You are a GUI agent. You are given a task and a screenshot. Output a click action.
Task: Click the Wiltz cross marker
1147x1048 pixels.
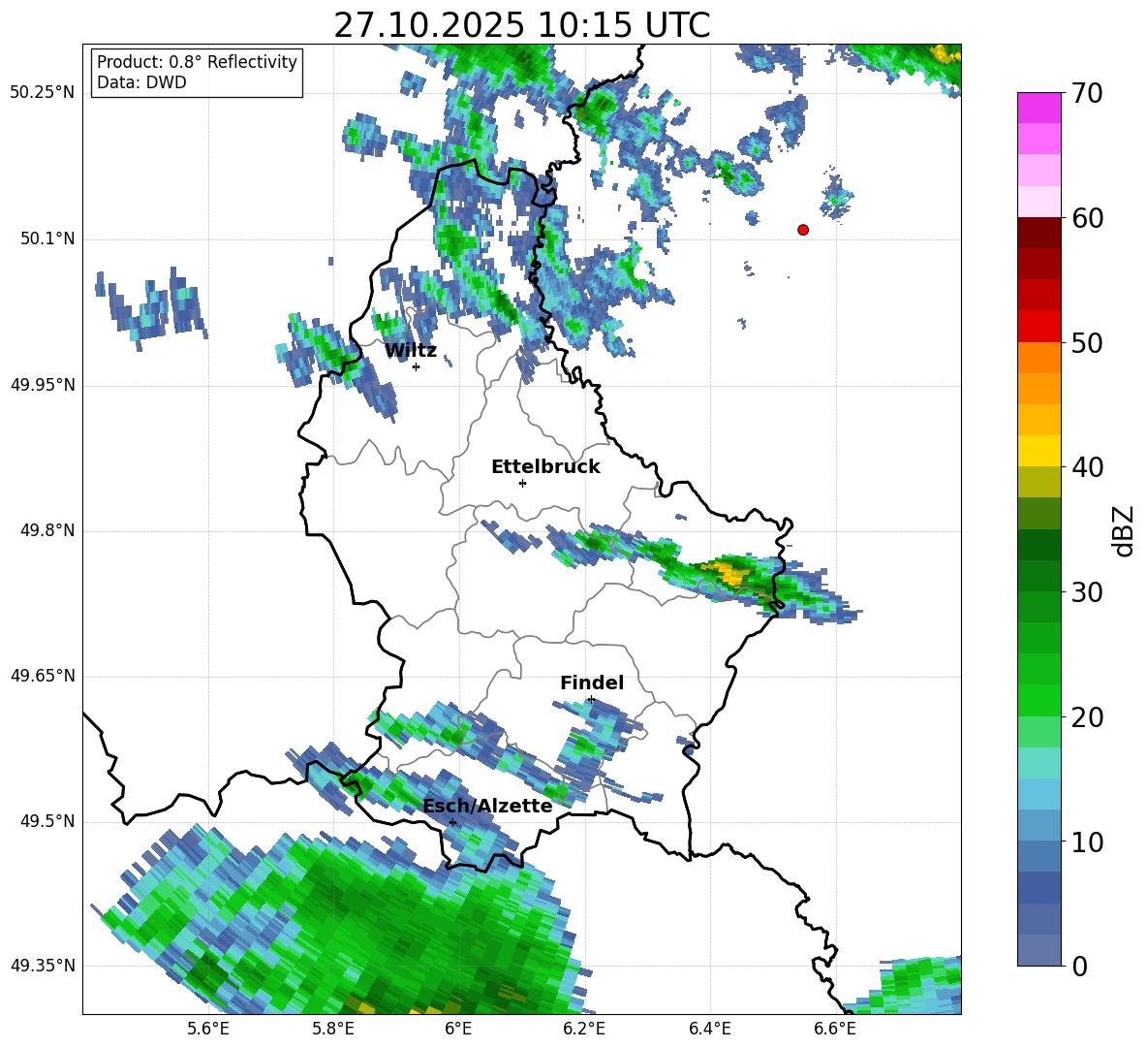click(x=416, y=366)
